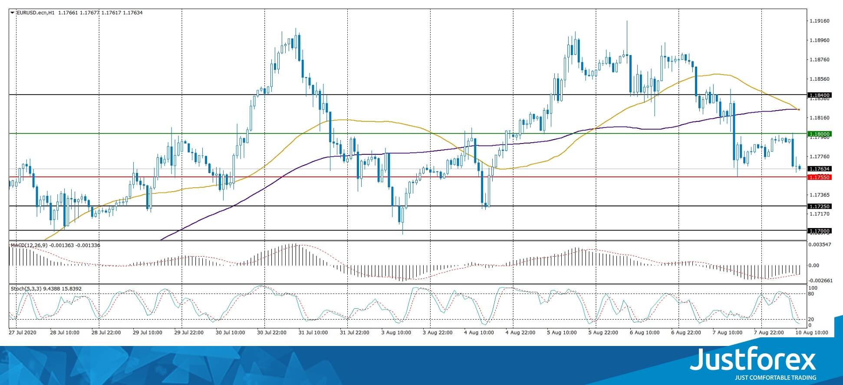Viewport: 843px width, 385px height.
Task: Click the 1.17250 price level tag
Action: point(819,206)
